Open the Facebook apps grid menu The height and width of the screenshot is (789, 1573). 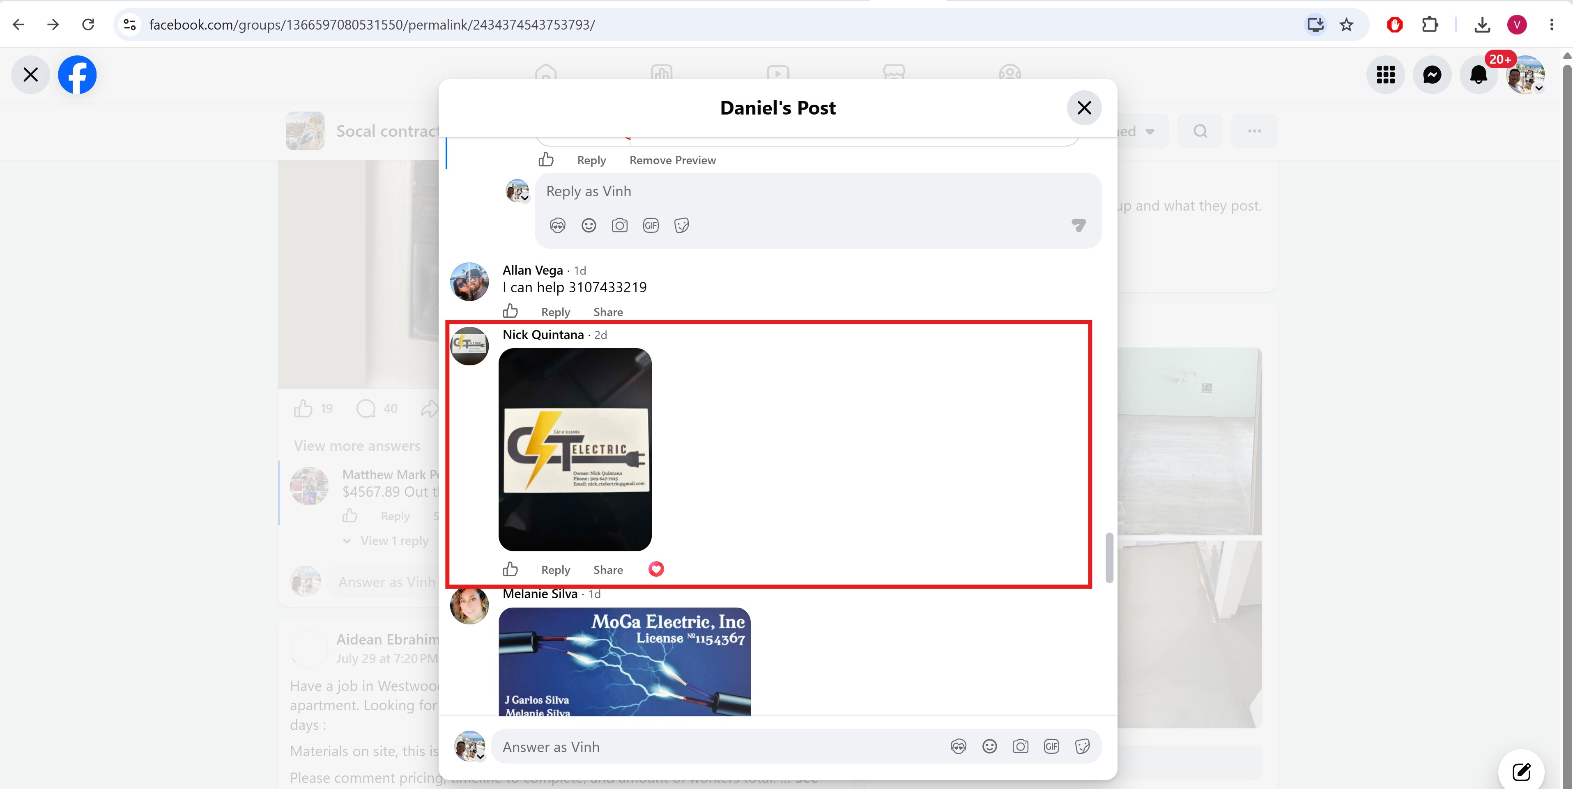coord(1386,74)
